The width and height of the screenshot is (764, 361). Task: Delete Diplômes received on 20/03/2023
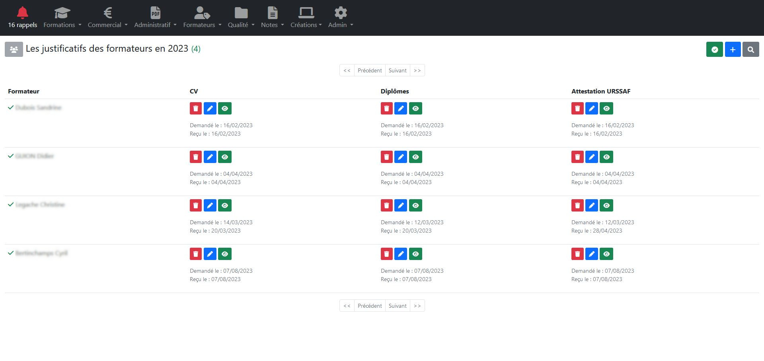pyautogui.click(x=387, y=206)
